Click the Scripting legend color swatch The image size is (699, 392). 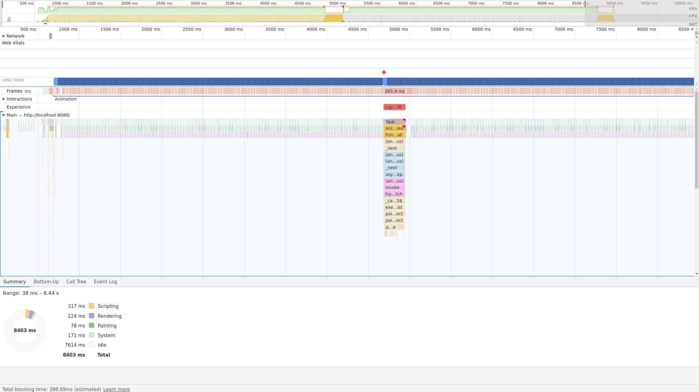(92, 306)
